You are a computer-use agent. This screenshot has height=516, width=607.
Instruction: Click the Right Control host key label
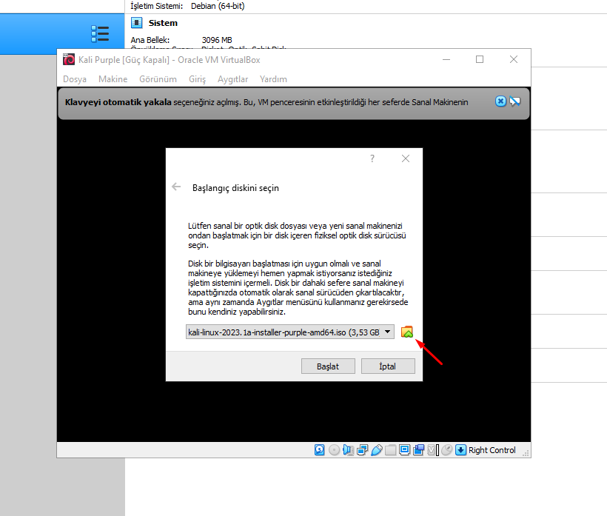(x=492, y=450)
